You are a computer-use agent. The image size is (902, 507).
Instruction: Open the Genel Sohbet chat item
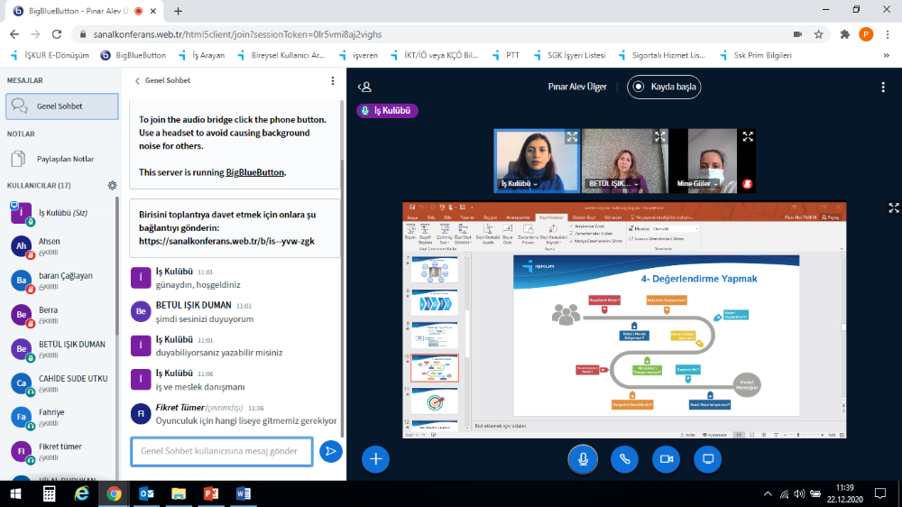(61, 106)
